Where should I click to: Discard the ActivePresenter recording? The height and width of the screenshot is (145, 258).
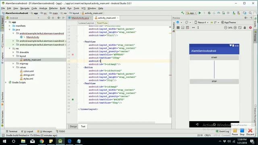250,132
